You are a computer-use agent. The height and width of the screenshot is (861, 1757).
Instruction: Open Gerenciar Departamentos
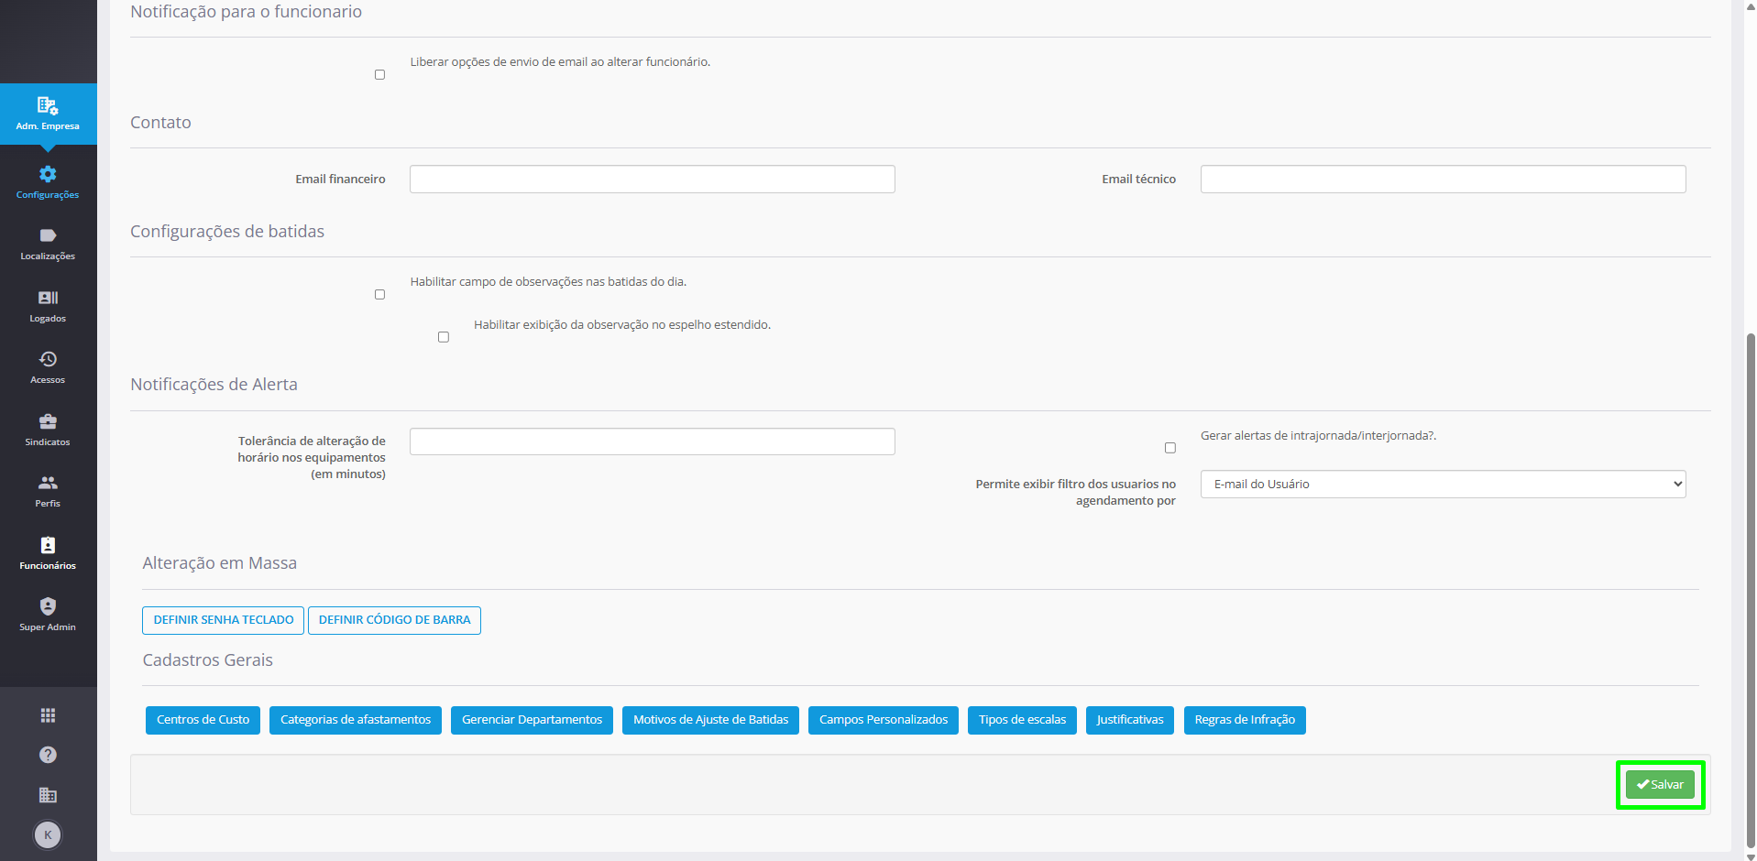[532, 720]
